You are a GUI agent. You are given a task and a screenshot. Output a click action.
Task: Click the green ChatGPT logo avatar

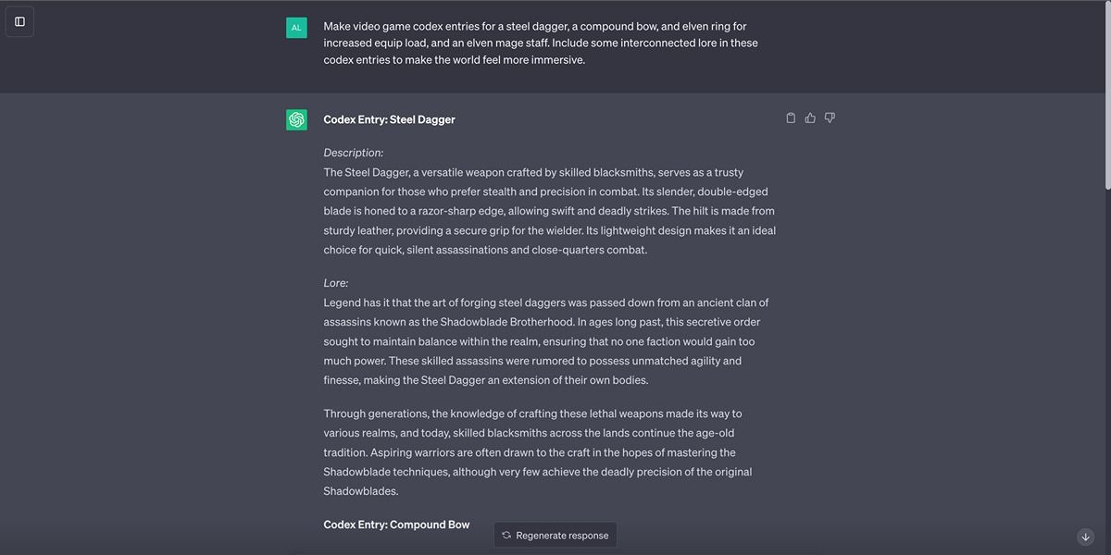point(296,119)
